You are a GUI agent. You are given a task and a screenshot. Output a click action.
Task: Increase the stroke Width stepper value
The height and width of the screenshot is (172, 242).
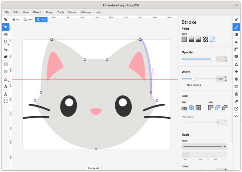[x=226, y=77]
